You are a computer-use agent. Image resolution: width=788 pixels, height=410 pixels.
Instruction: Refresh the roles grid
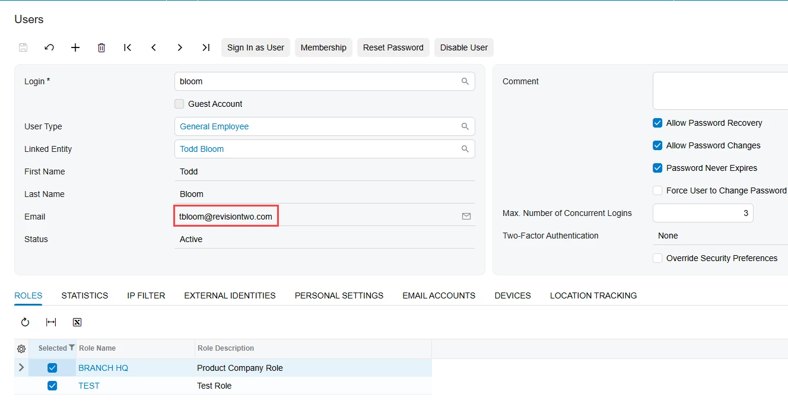pyautogui.click(x=25, y=322)
